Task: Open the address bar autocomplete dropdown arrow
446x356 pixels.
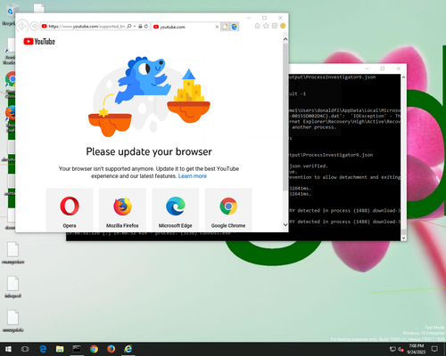Action: [135, 27]
